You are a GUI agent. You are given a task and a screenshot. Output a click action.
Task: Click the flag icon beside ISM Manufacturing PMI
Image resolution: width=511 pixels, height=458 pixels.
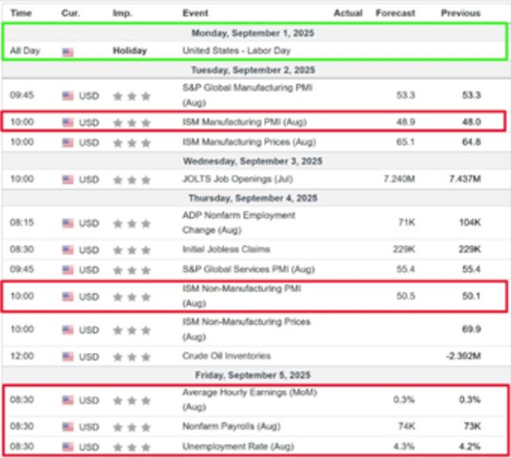click(68, 122)
